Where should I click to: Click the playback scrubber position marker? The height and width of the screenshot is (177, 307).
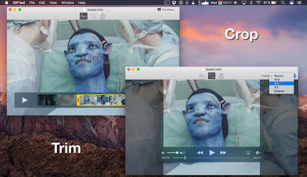point(185,158)
